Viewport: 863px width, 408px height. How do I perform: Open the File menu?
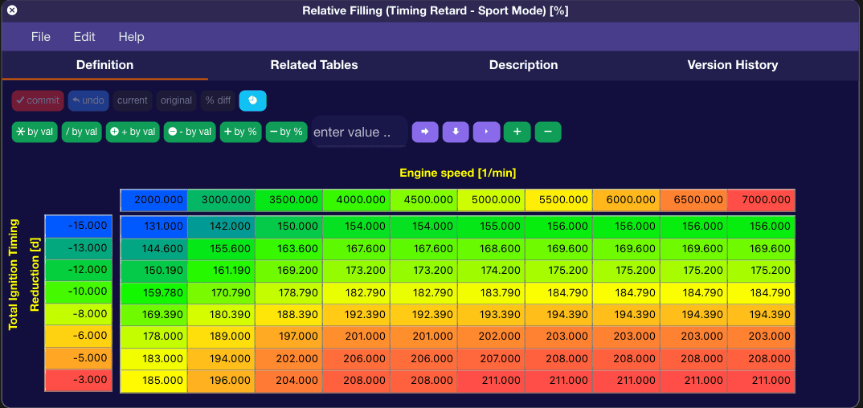click(41, 37)
